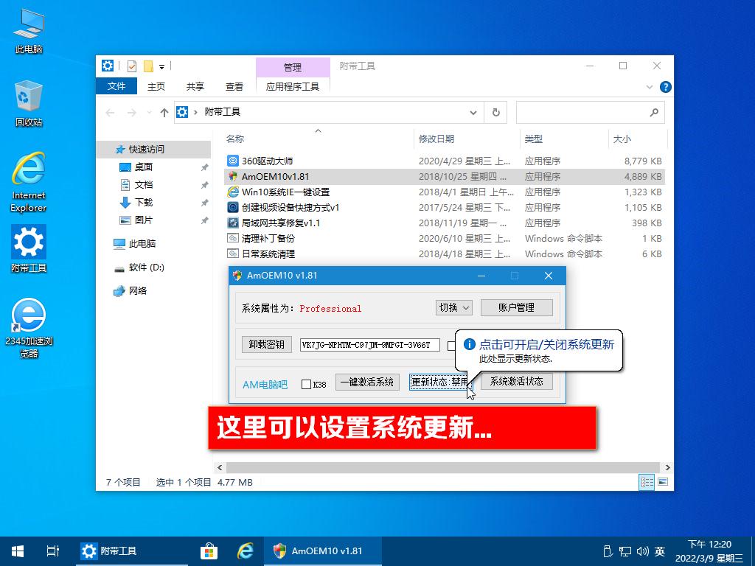Image resolution: width=755 pixels, height=566 pixels.
Task: Open Task View from the taskbar
Action: pos(53,551)
